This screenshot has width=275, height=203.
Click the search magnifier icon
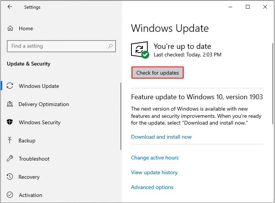[x=110, y=46]
